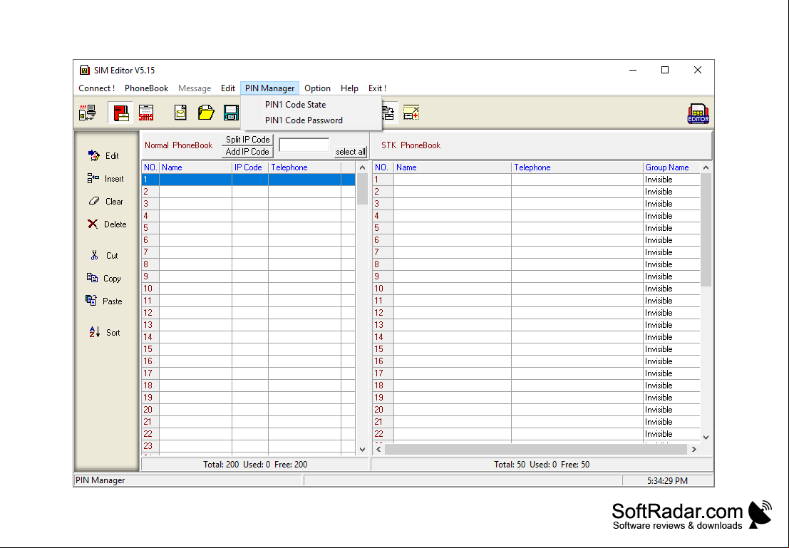Click the STK PhoneBook Name column header
This screenshot has width=789, height=548.
(x=453, y=167)
